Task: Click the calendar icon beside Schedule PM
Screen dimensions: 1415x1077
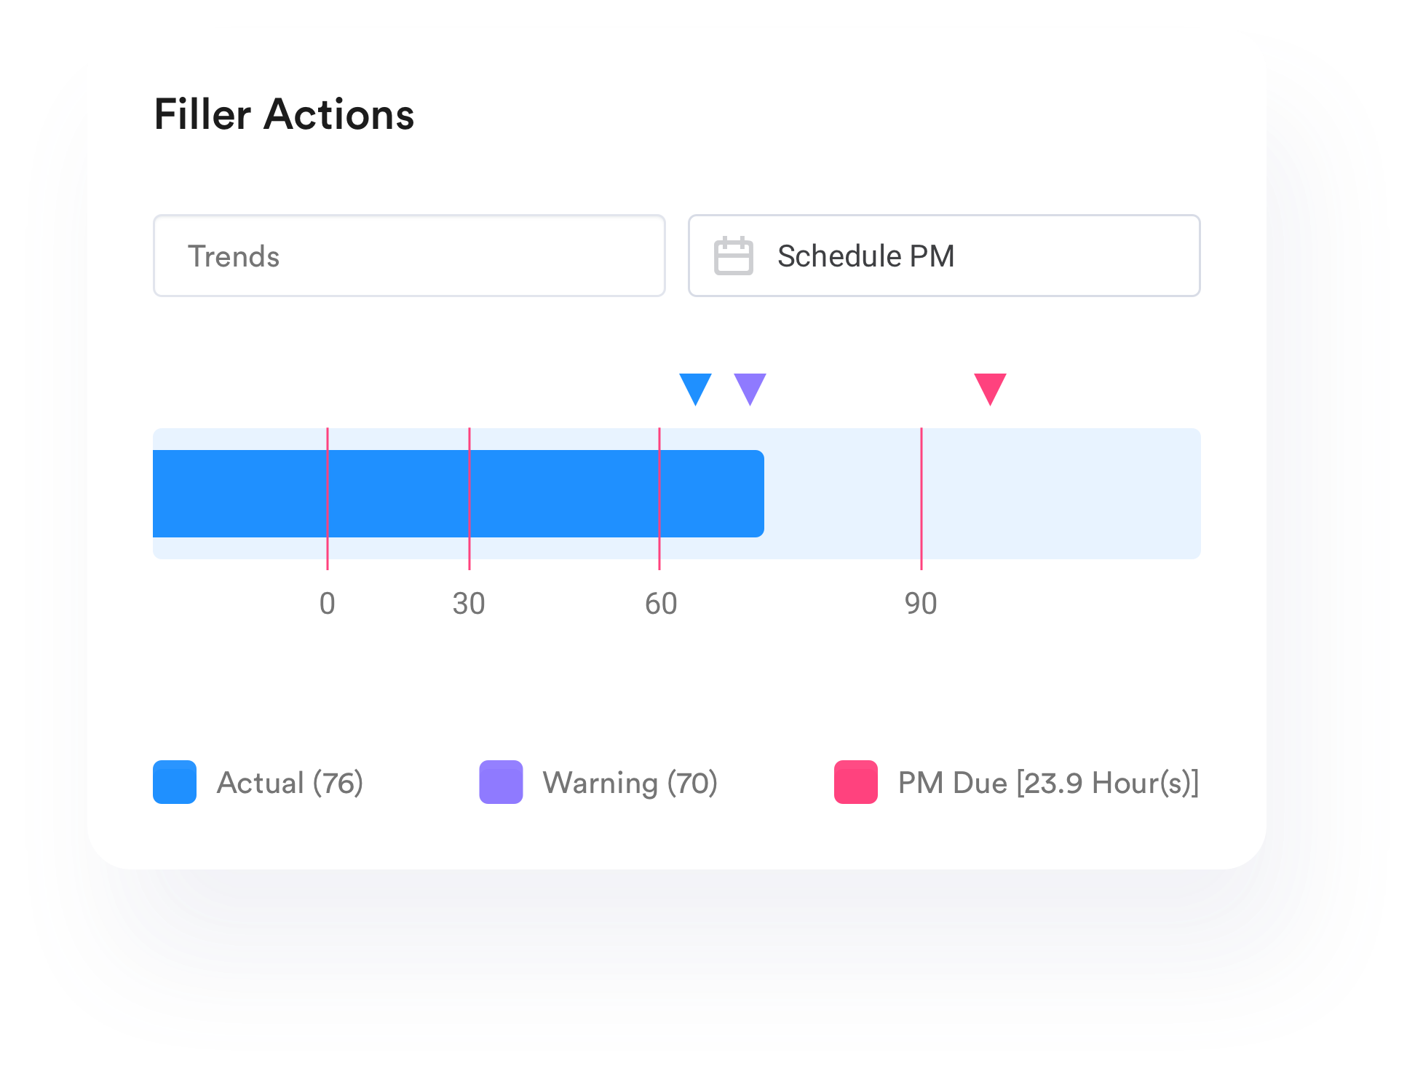Action: tap(733, 256)
